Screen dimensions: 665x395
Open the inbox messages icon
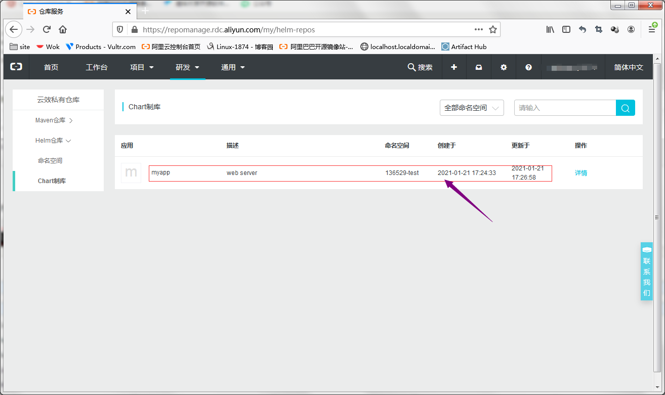pyautogui.click(x=479, y=67)
